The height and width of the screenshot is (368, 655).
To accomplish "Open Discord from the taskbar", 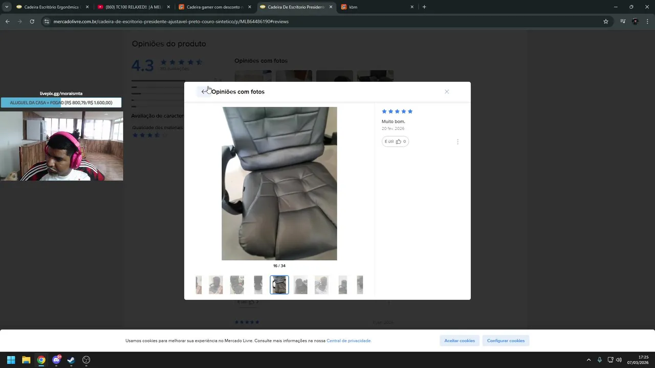I will coord(56,360).
